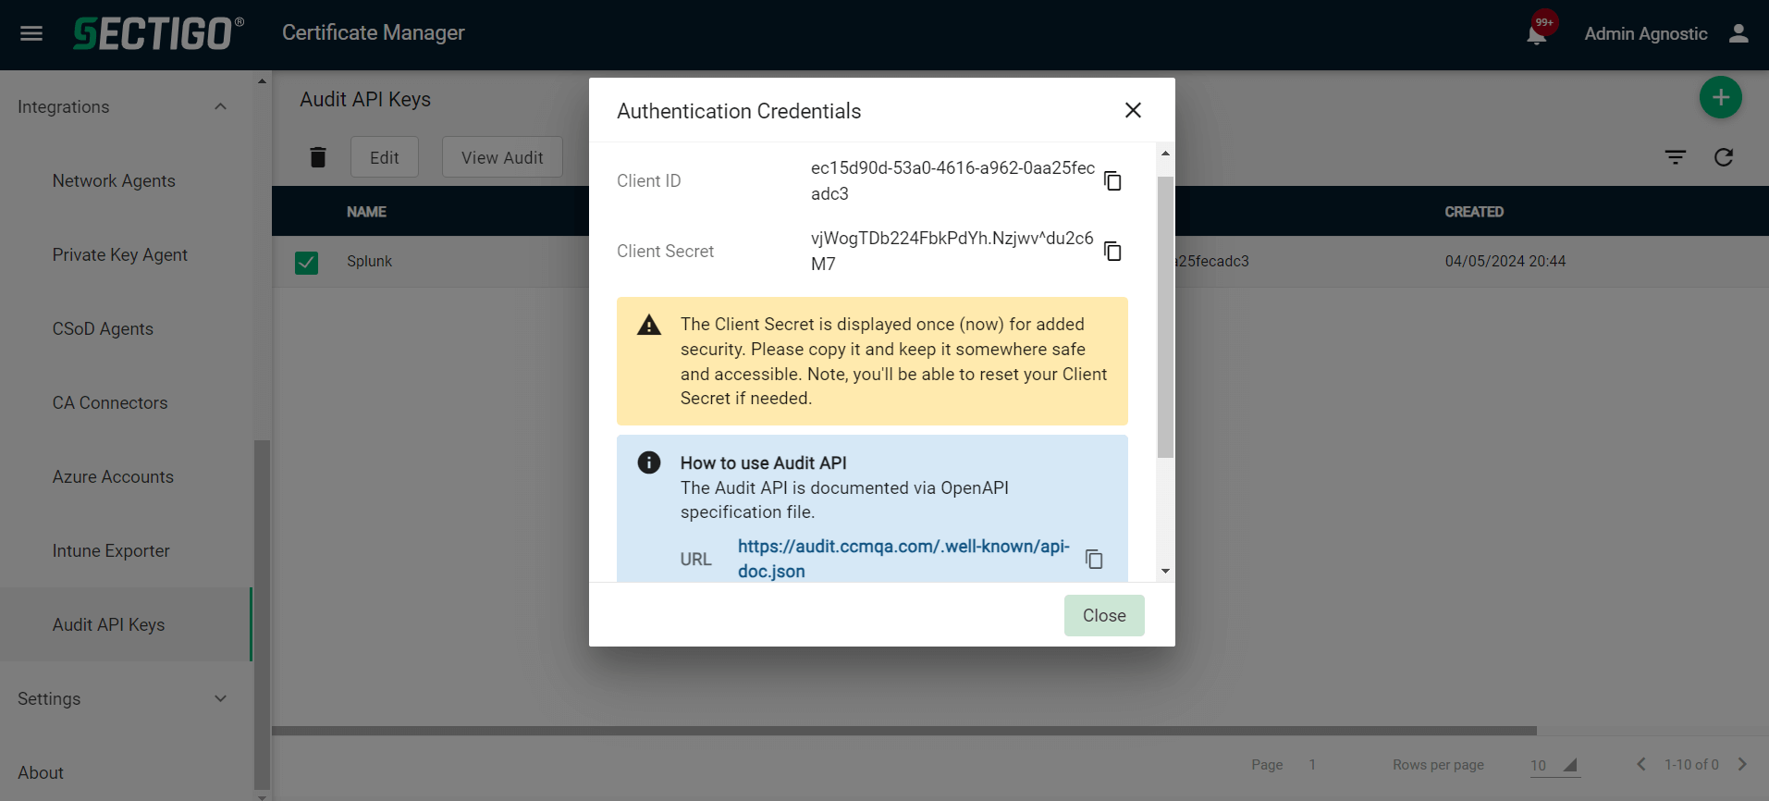Open the hamburger navigation menu

pyautogui.click(x=31, y=33)
